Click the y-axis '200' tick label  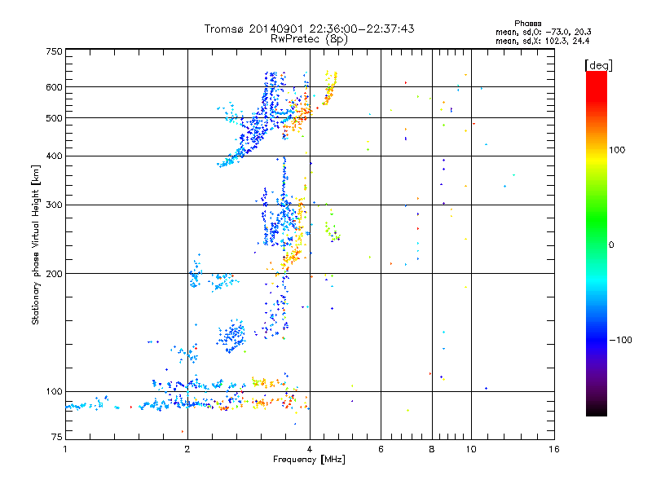point(54,274)
